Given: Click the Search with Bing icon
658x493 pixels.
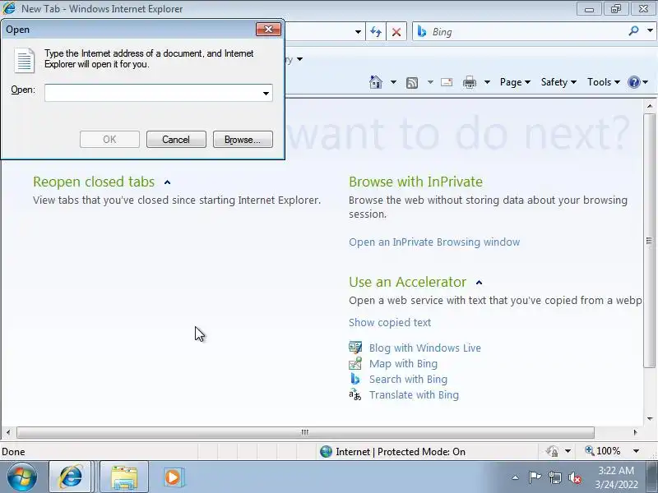Looking at the screenshot, I should pyautogui.click(x=355, y=379).
